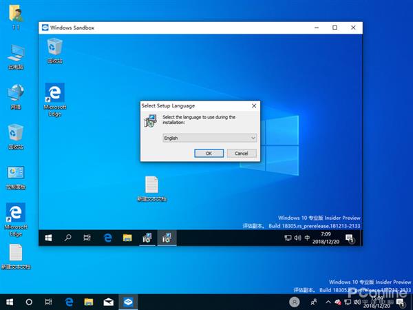This screenshot has width=413, height=310.
Task: Open the Search icon on the Sandbox taskbar
Action: pyautogui.click(x=68, y=238)
